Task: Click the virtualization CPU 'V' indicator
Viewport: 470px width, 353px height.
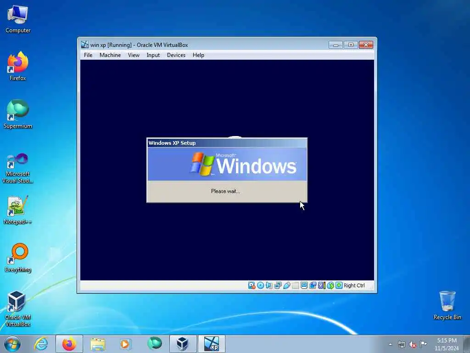Action: pos(322,285)
